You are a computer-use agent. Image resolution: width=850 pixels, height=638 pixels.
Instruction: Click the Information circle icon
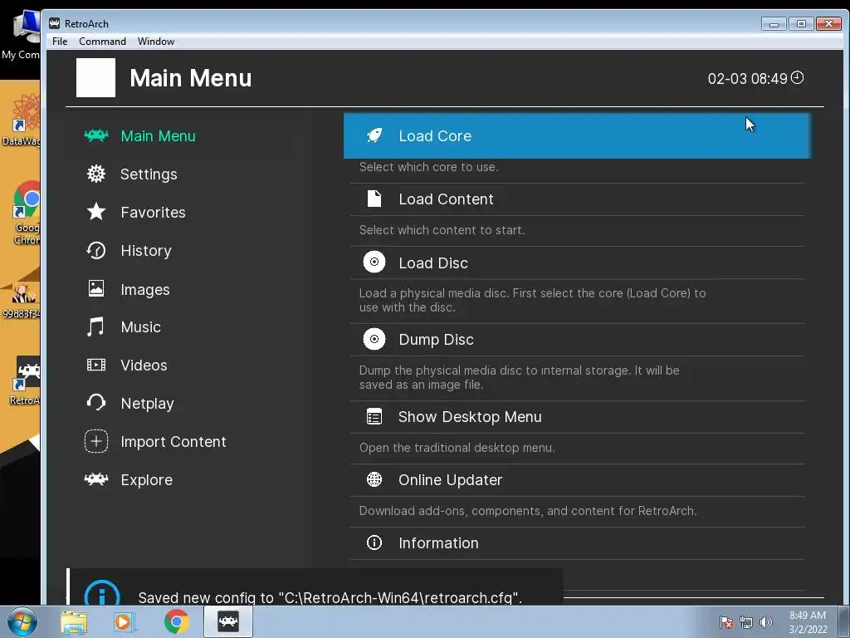374,542
